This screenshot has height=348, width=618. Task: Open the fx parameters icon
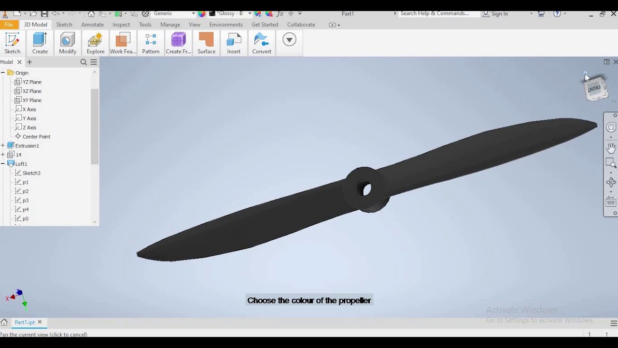[280, 14]
